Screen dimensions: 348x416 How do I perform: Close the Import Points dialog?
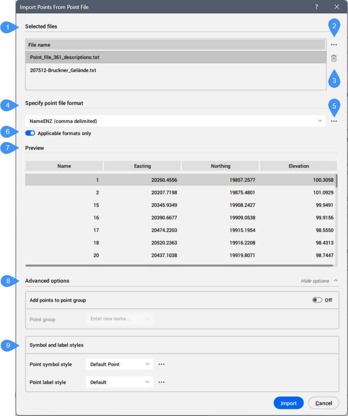337,7
